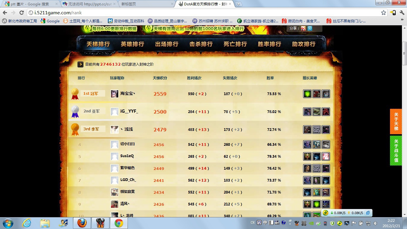Click the player name LGD_Ch_

128,180
